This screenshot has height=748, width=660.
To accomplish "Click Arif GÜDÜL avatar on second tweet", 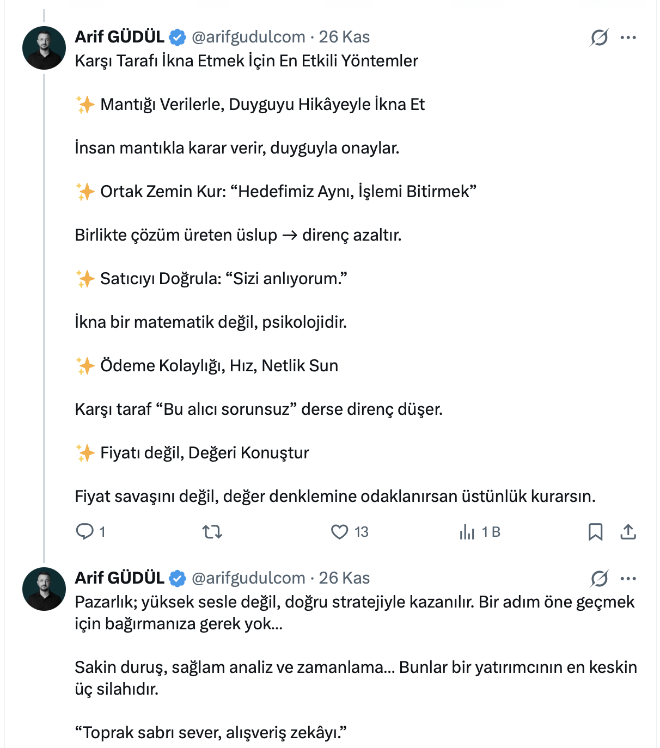I will pyautogui.click(x=44, y=589).
